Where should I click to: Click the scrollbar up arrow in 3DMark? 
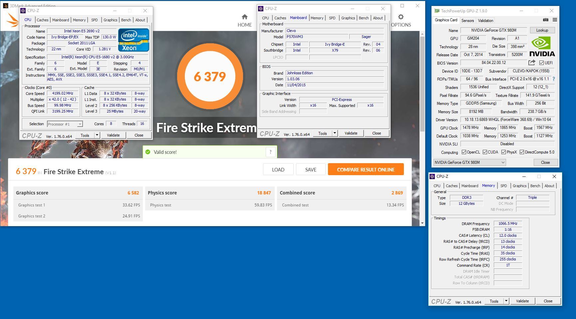(x=422, y=34)
